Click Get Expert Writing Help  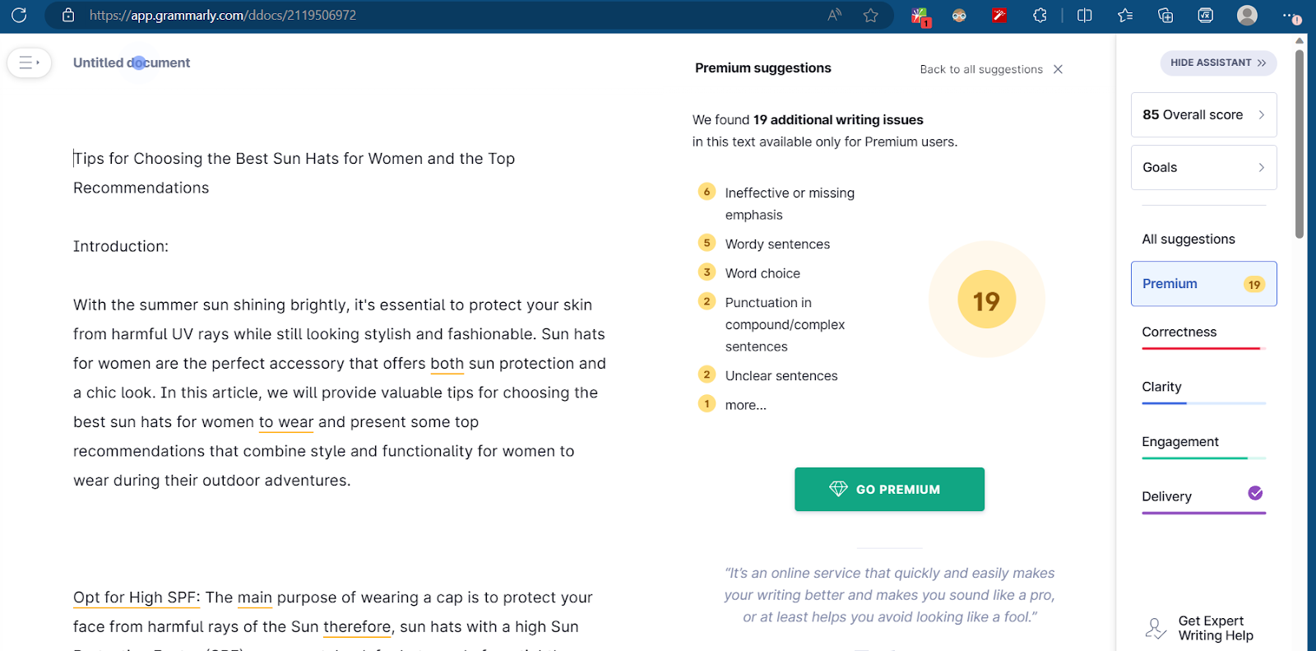click(x=1216, y=628)
